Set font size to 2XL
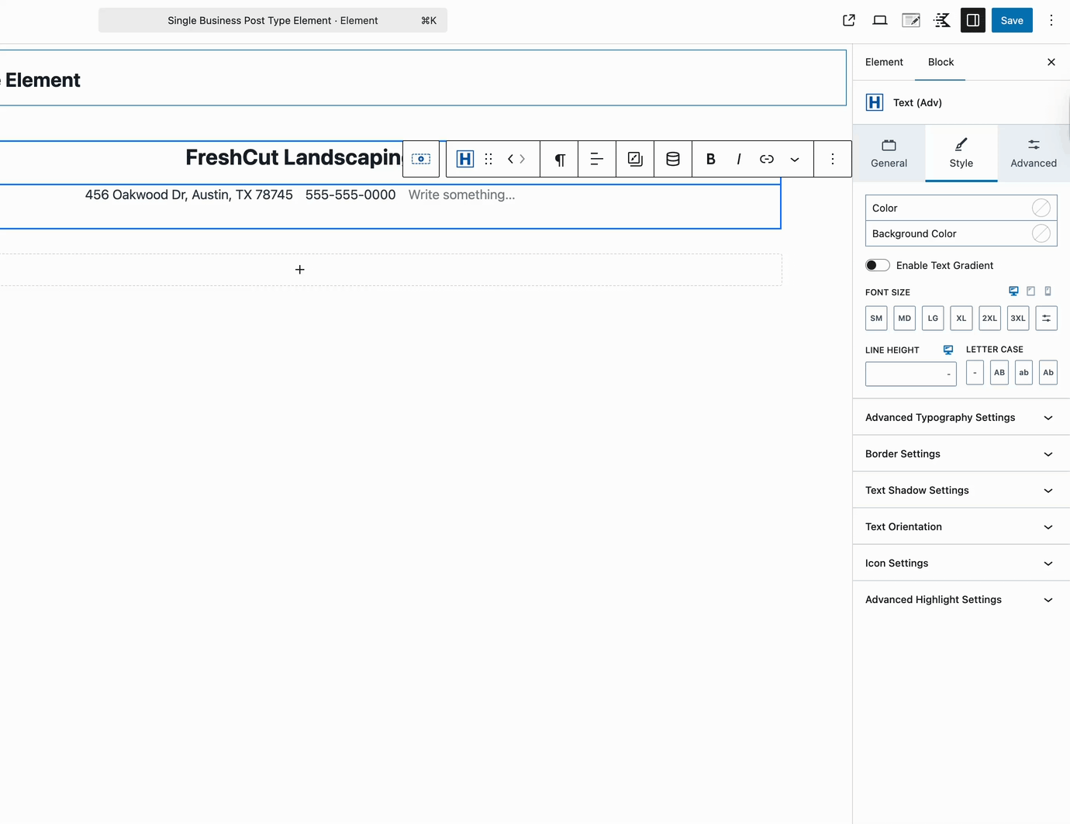Viewport: 1070px width, 824px height. click(989, 318)
